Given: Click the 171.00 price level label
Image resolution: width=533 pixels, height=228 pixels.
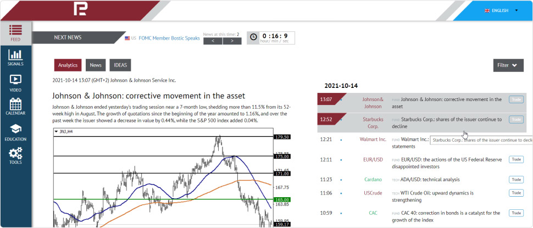Looking at the screenshot, I should [x=282, y=174].
